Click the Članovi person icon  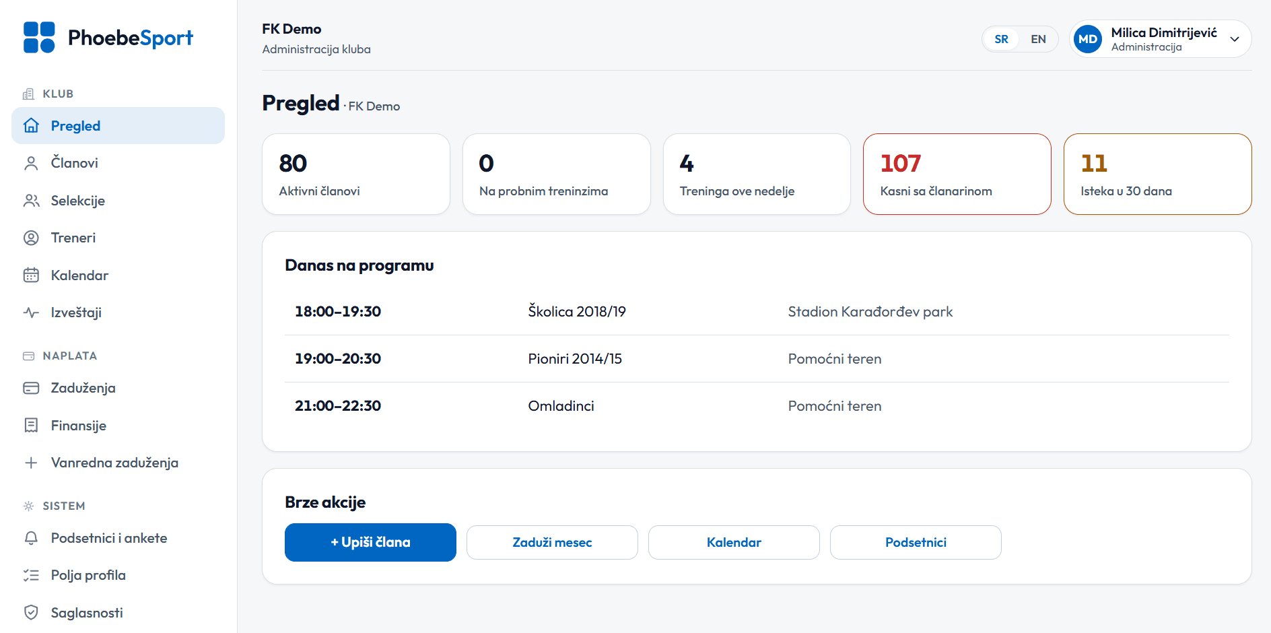31,163
